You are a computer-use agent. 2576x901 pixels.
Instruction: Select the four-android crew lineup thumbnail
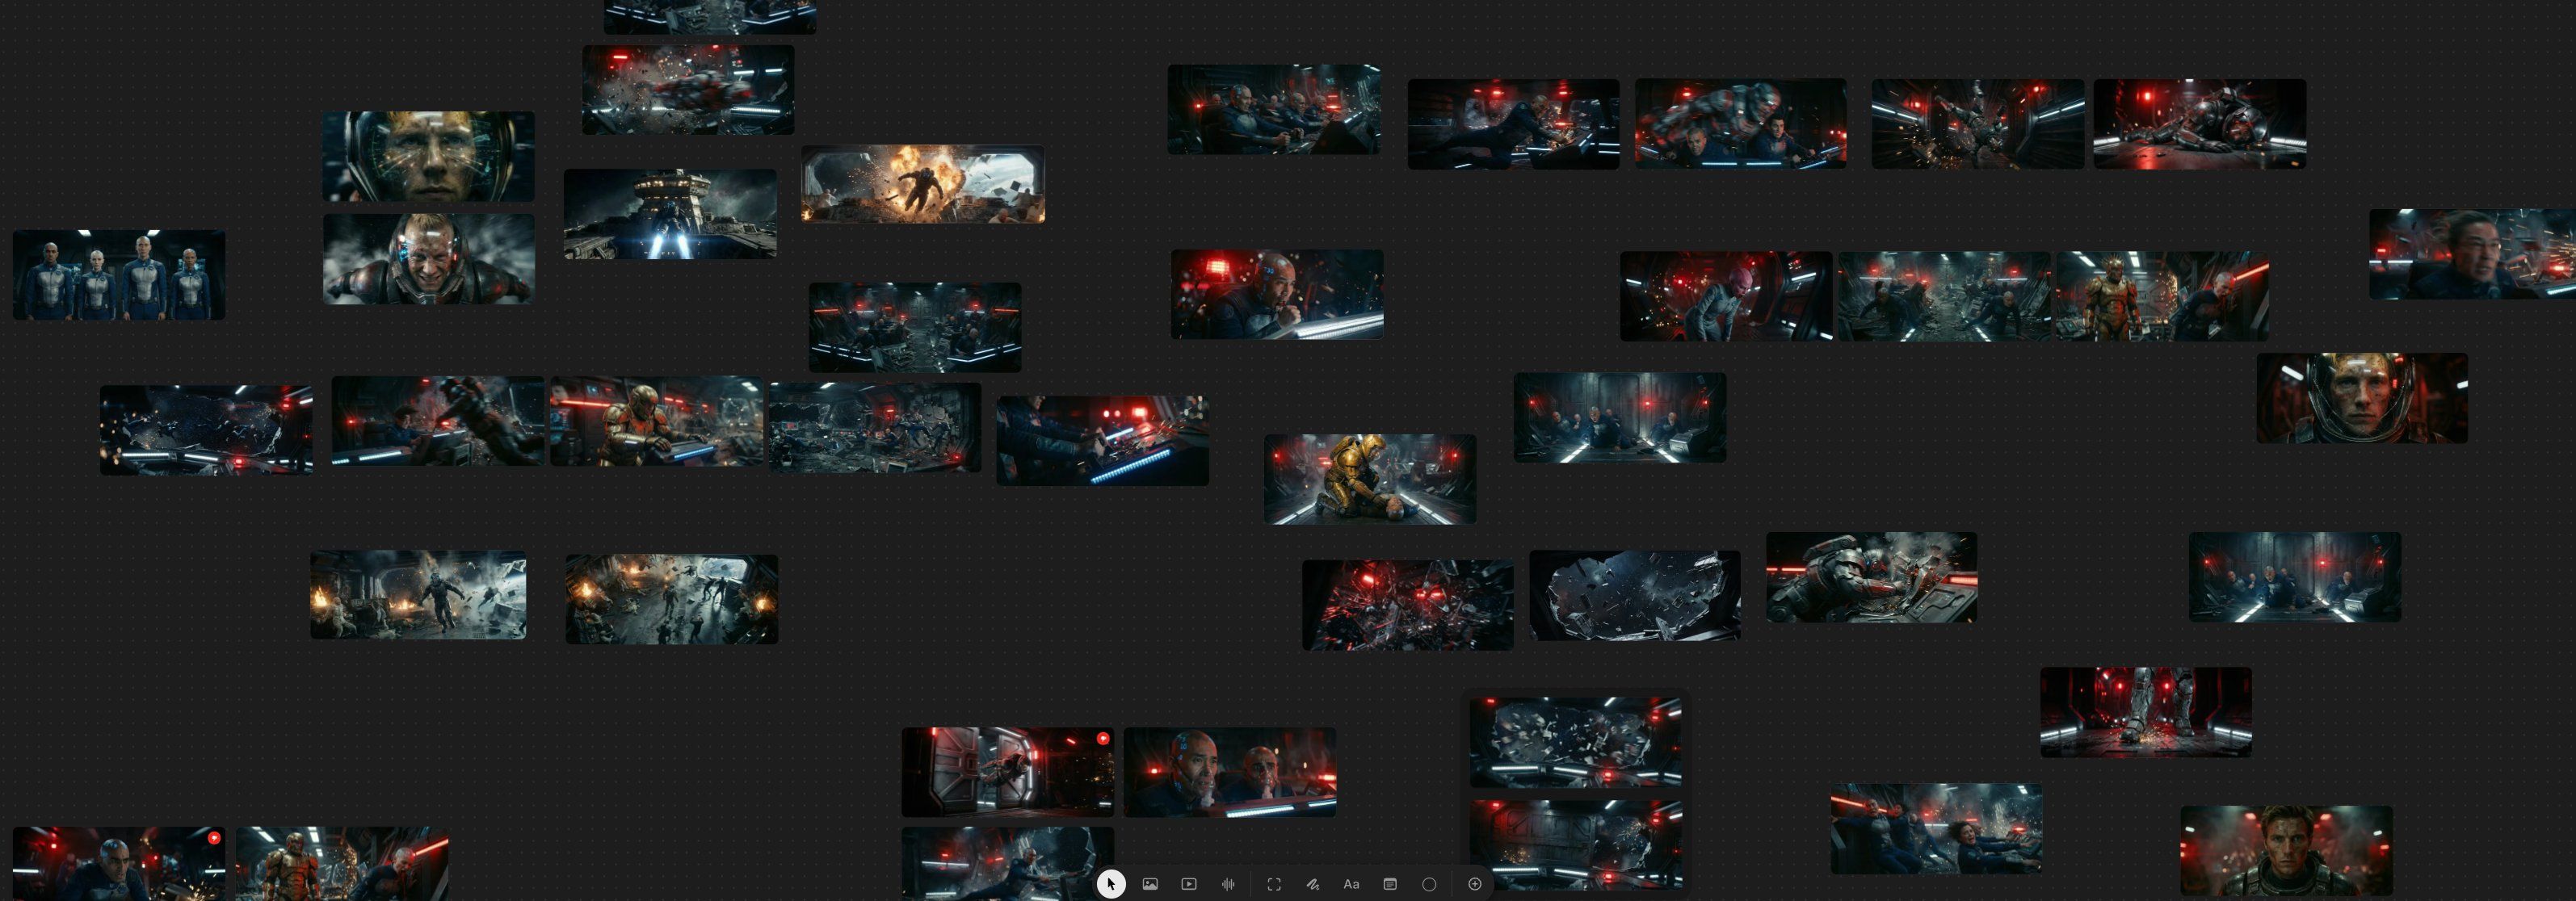pos(119,275)
